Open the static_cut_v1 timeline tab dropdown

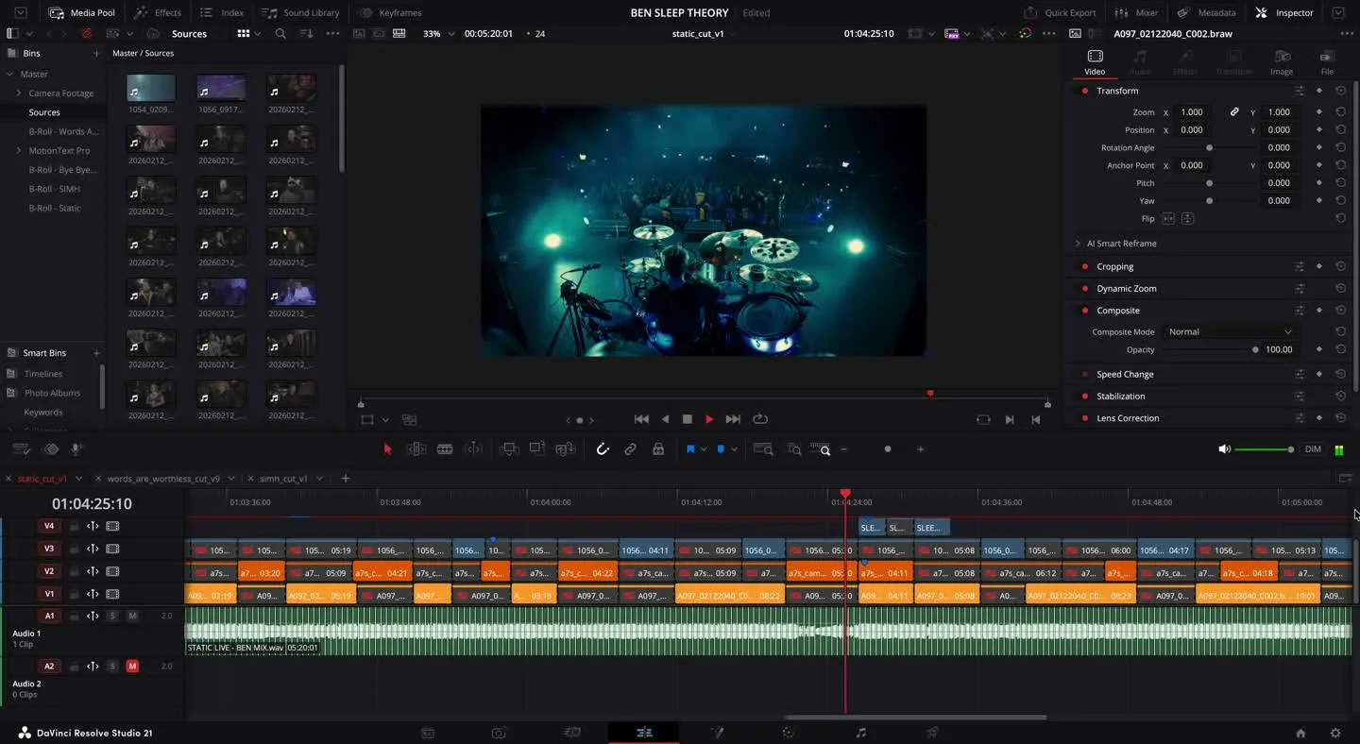pyautogui.click(x=78, y=479)
